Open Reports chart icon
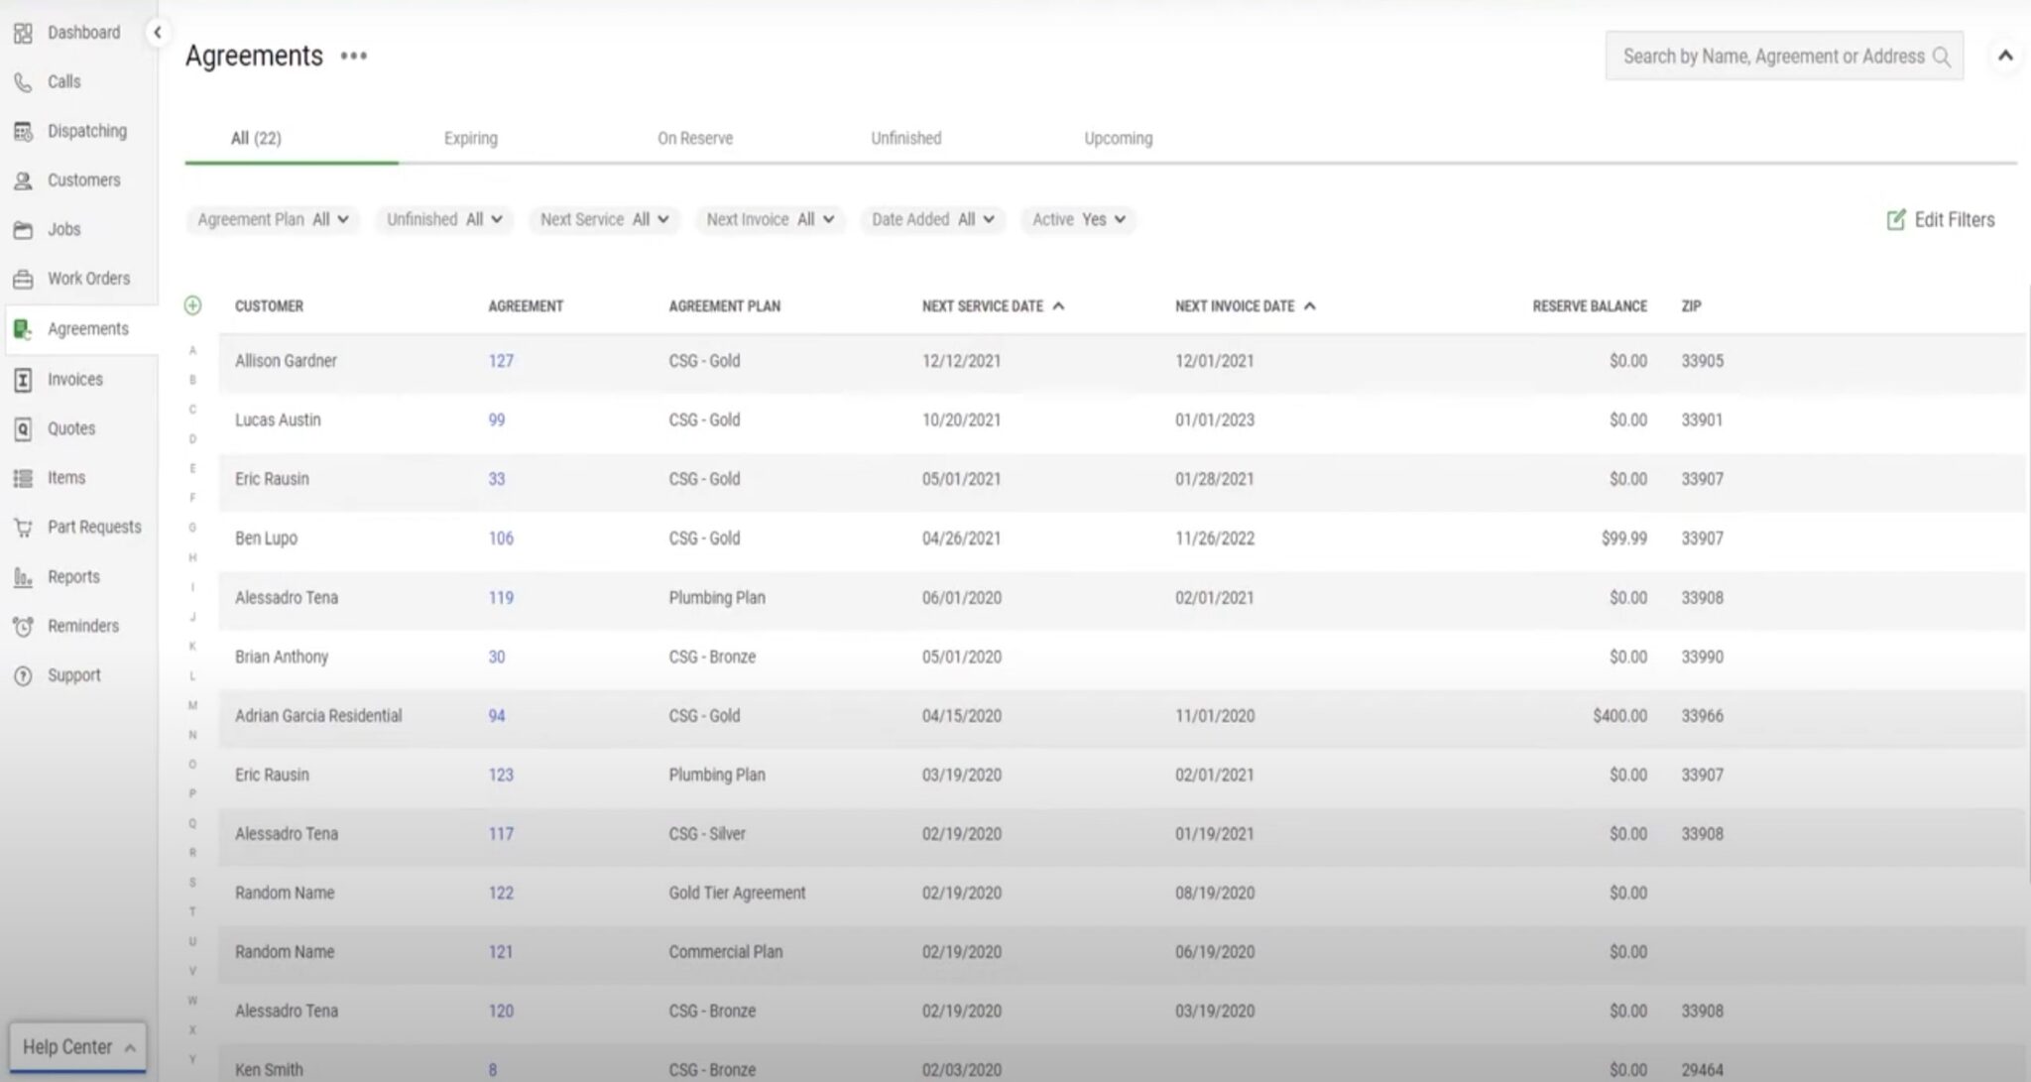 (x=23, y=577)
